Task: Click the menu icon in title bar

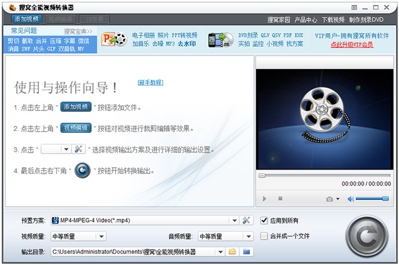Action: [x=354, y=7]
